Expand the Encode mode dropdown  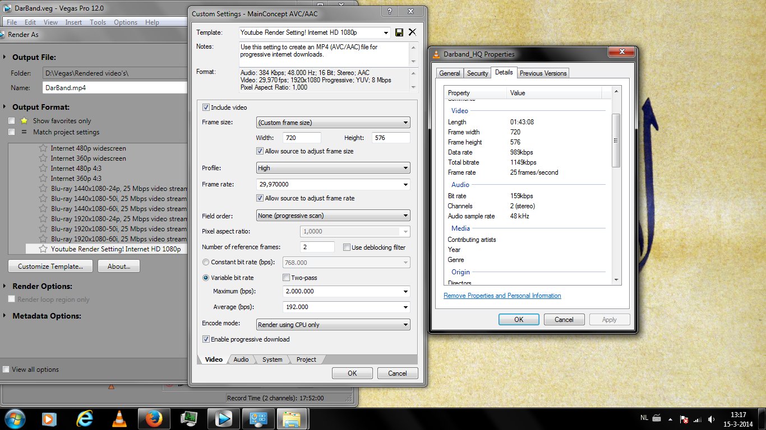[x=333, y=325]
